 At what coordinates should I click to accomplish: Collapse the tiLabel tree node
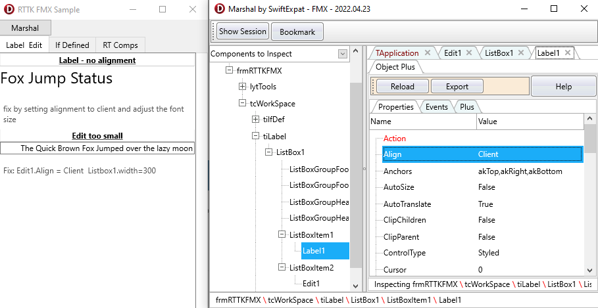pos(255,136)
